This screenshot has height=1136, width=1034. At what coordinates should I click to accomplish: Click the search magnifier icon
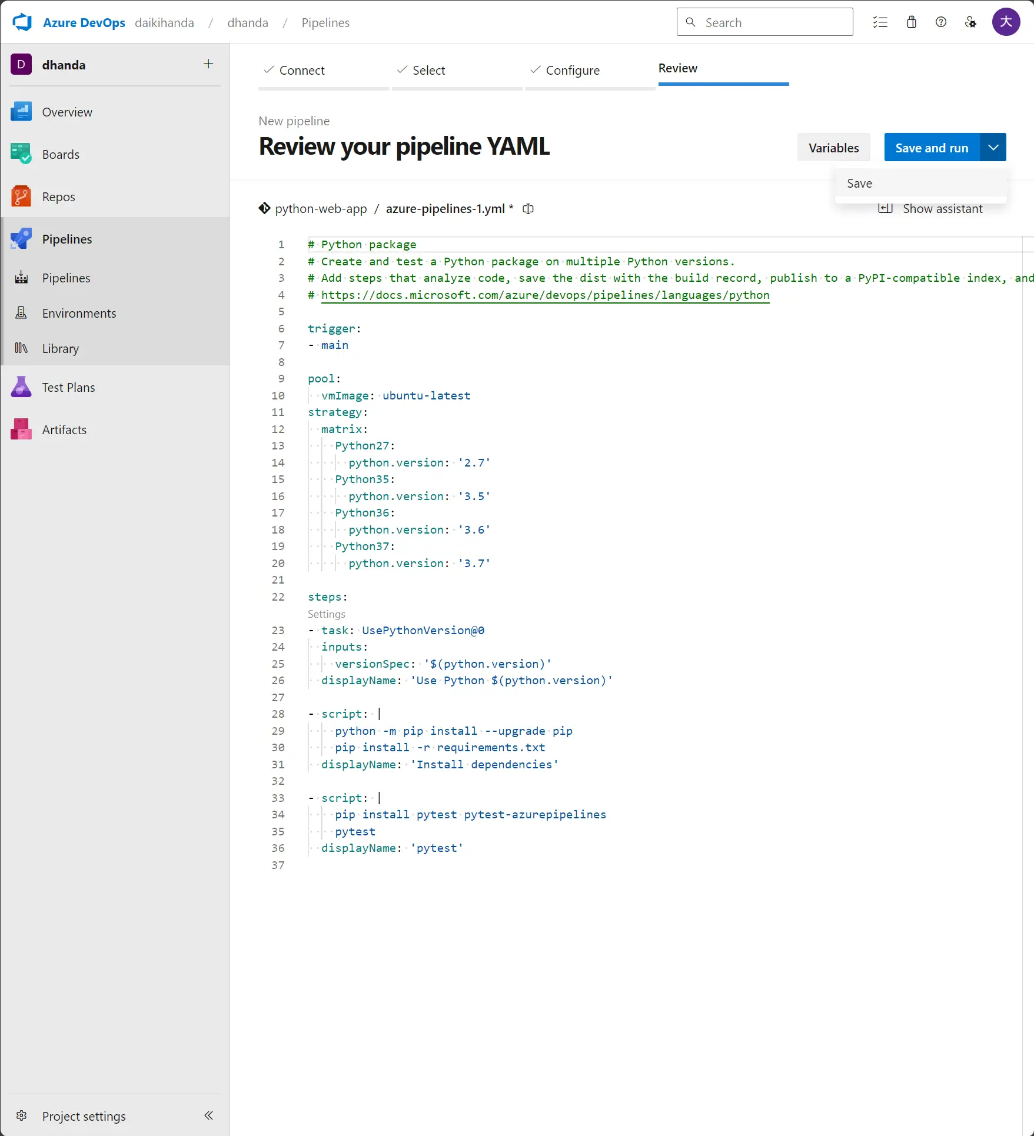coord(691,22)
